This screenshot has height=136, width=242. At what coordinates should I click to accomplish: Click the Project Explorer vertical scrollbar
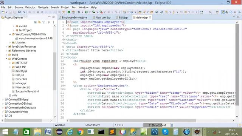pyautogui.click(x=54, y=71)
